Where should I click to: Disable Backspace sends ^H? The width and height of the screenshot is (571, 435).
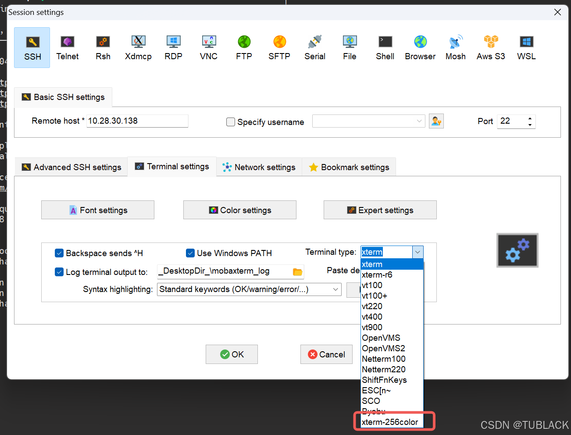point(59,253)
